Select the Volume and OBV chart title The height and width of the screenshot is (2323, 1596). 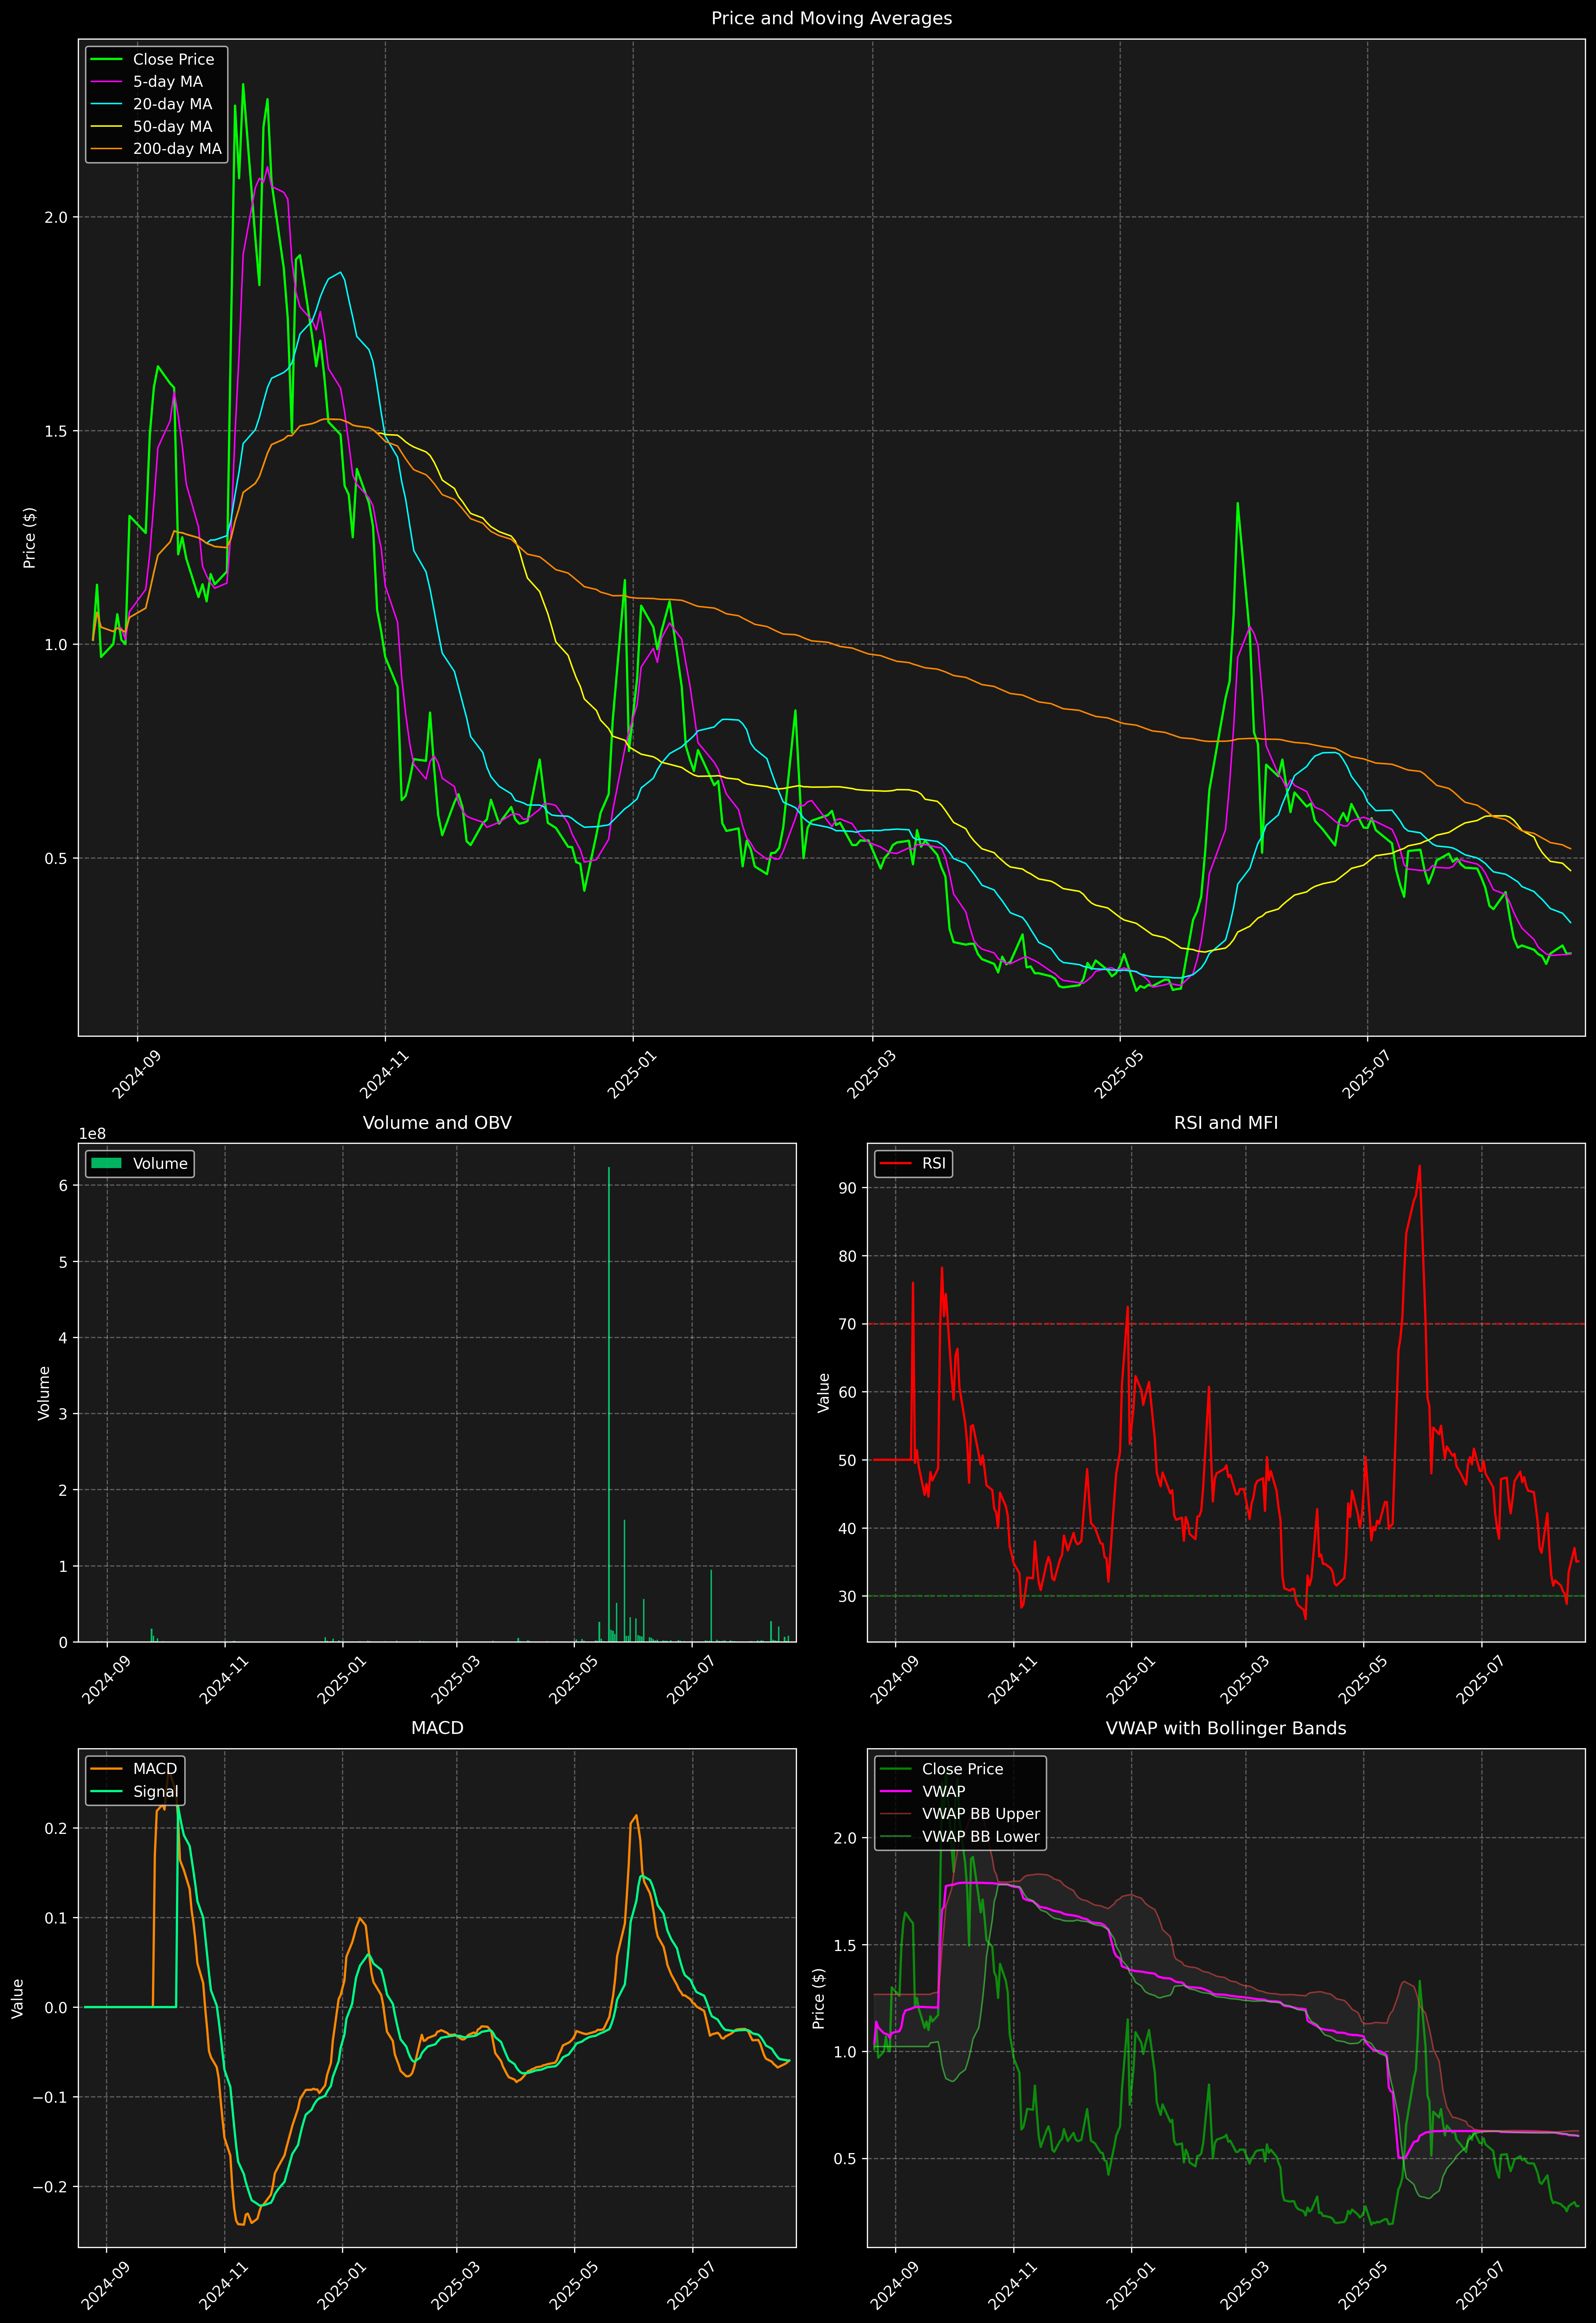pos(437,1122)
